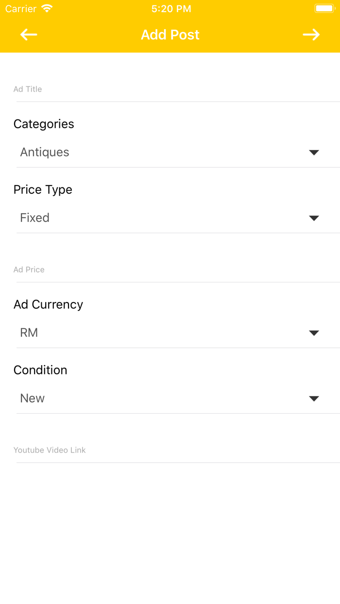Click the Youtube Video Link field
This screenshot has height=604, width=340.
[175, 451]
